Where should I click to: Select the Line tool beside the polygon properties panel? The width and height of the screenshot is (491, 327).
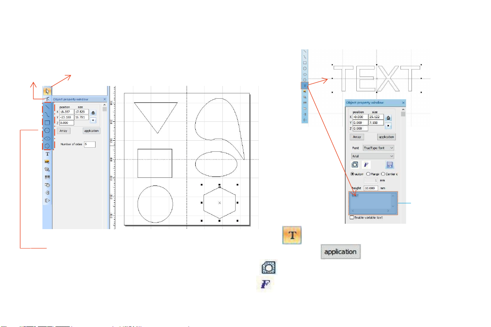(x=47, y=107)
